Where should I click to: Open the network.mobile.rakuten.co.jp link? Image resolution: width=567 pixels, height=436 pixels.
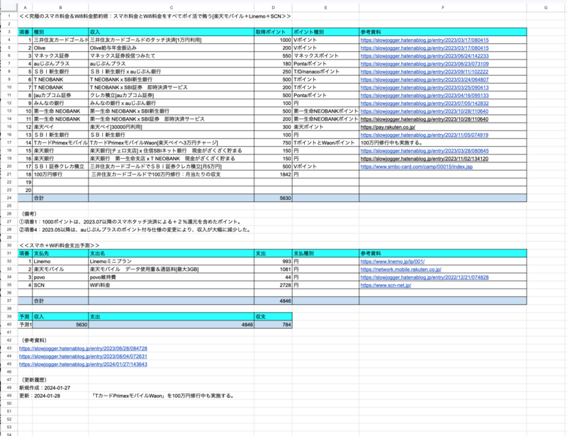(x=400, y=269)
